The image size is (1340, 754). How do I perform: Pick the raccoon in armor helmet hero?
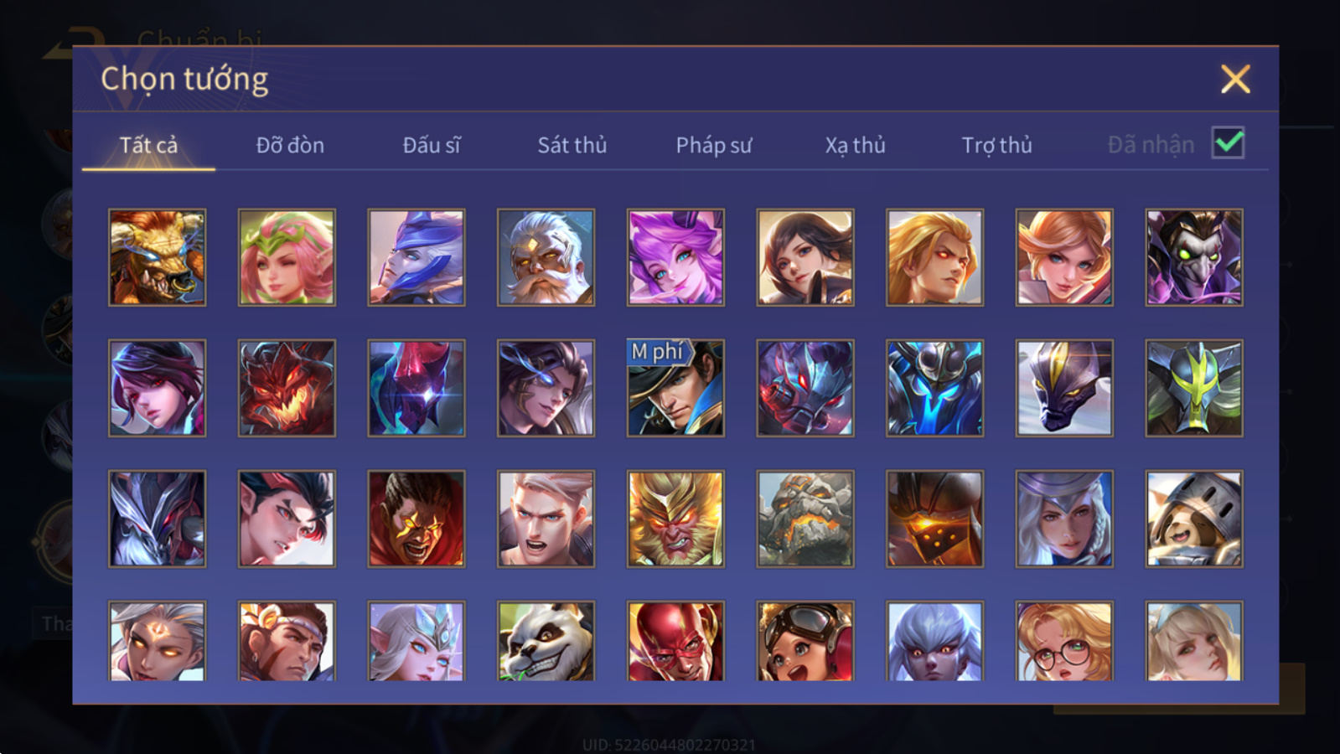pyautogui.click(x=1194, y=519)
